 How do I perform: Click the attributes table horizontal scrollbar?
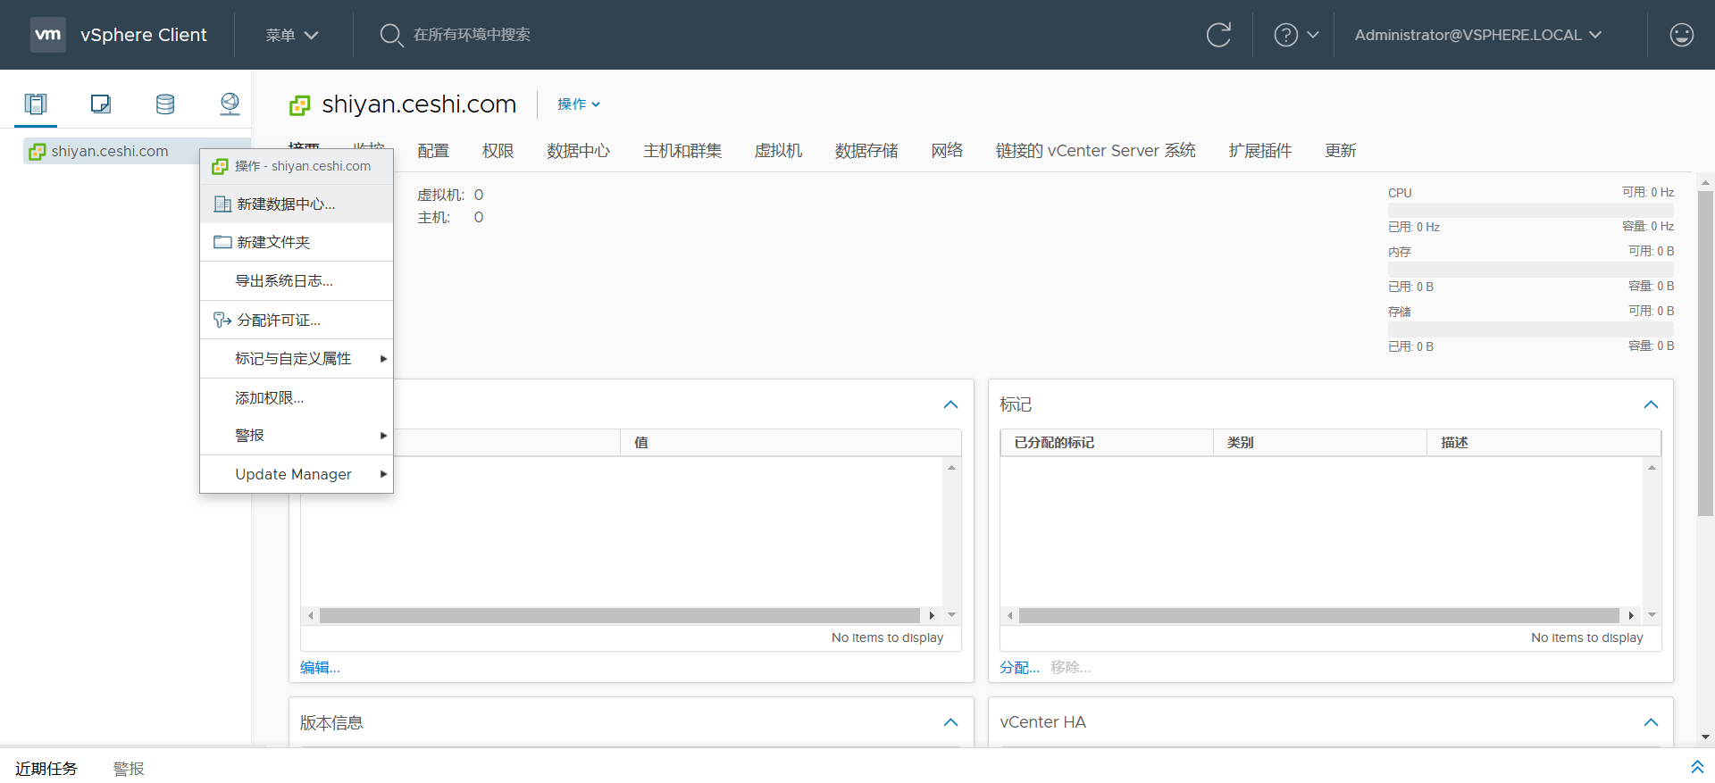point(620,615)
